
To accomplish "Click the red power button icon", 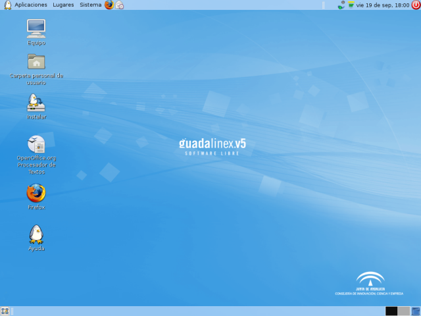I will click(x=415, y=5).
